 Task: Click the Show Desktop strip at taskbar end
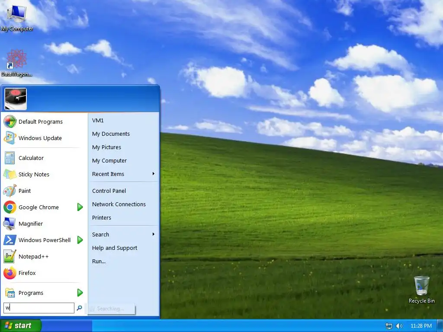[x=440, y=326]
